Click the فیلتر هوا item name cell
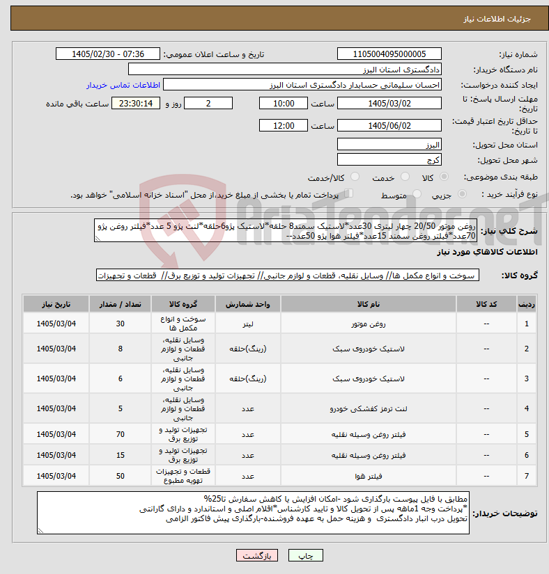The image size is (549, 574). (369, 477)
